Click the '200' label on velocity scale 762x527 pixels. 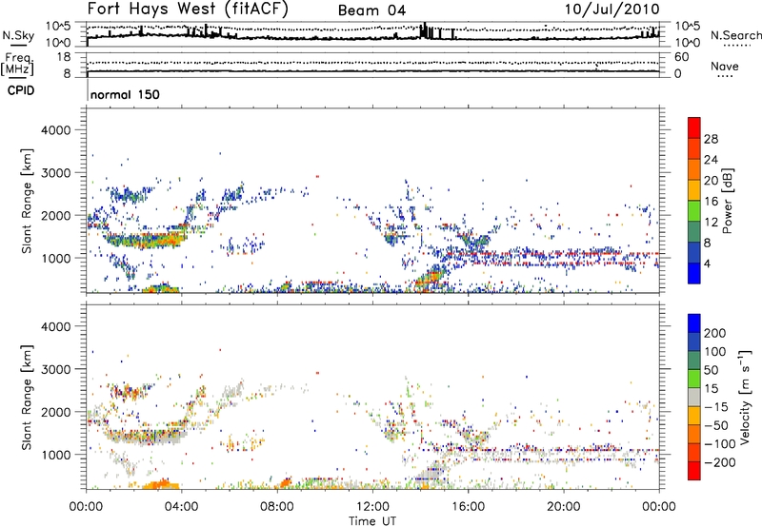click(715, 333)
